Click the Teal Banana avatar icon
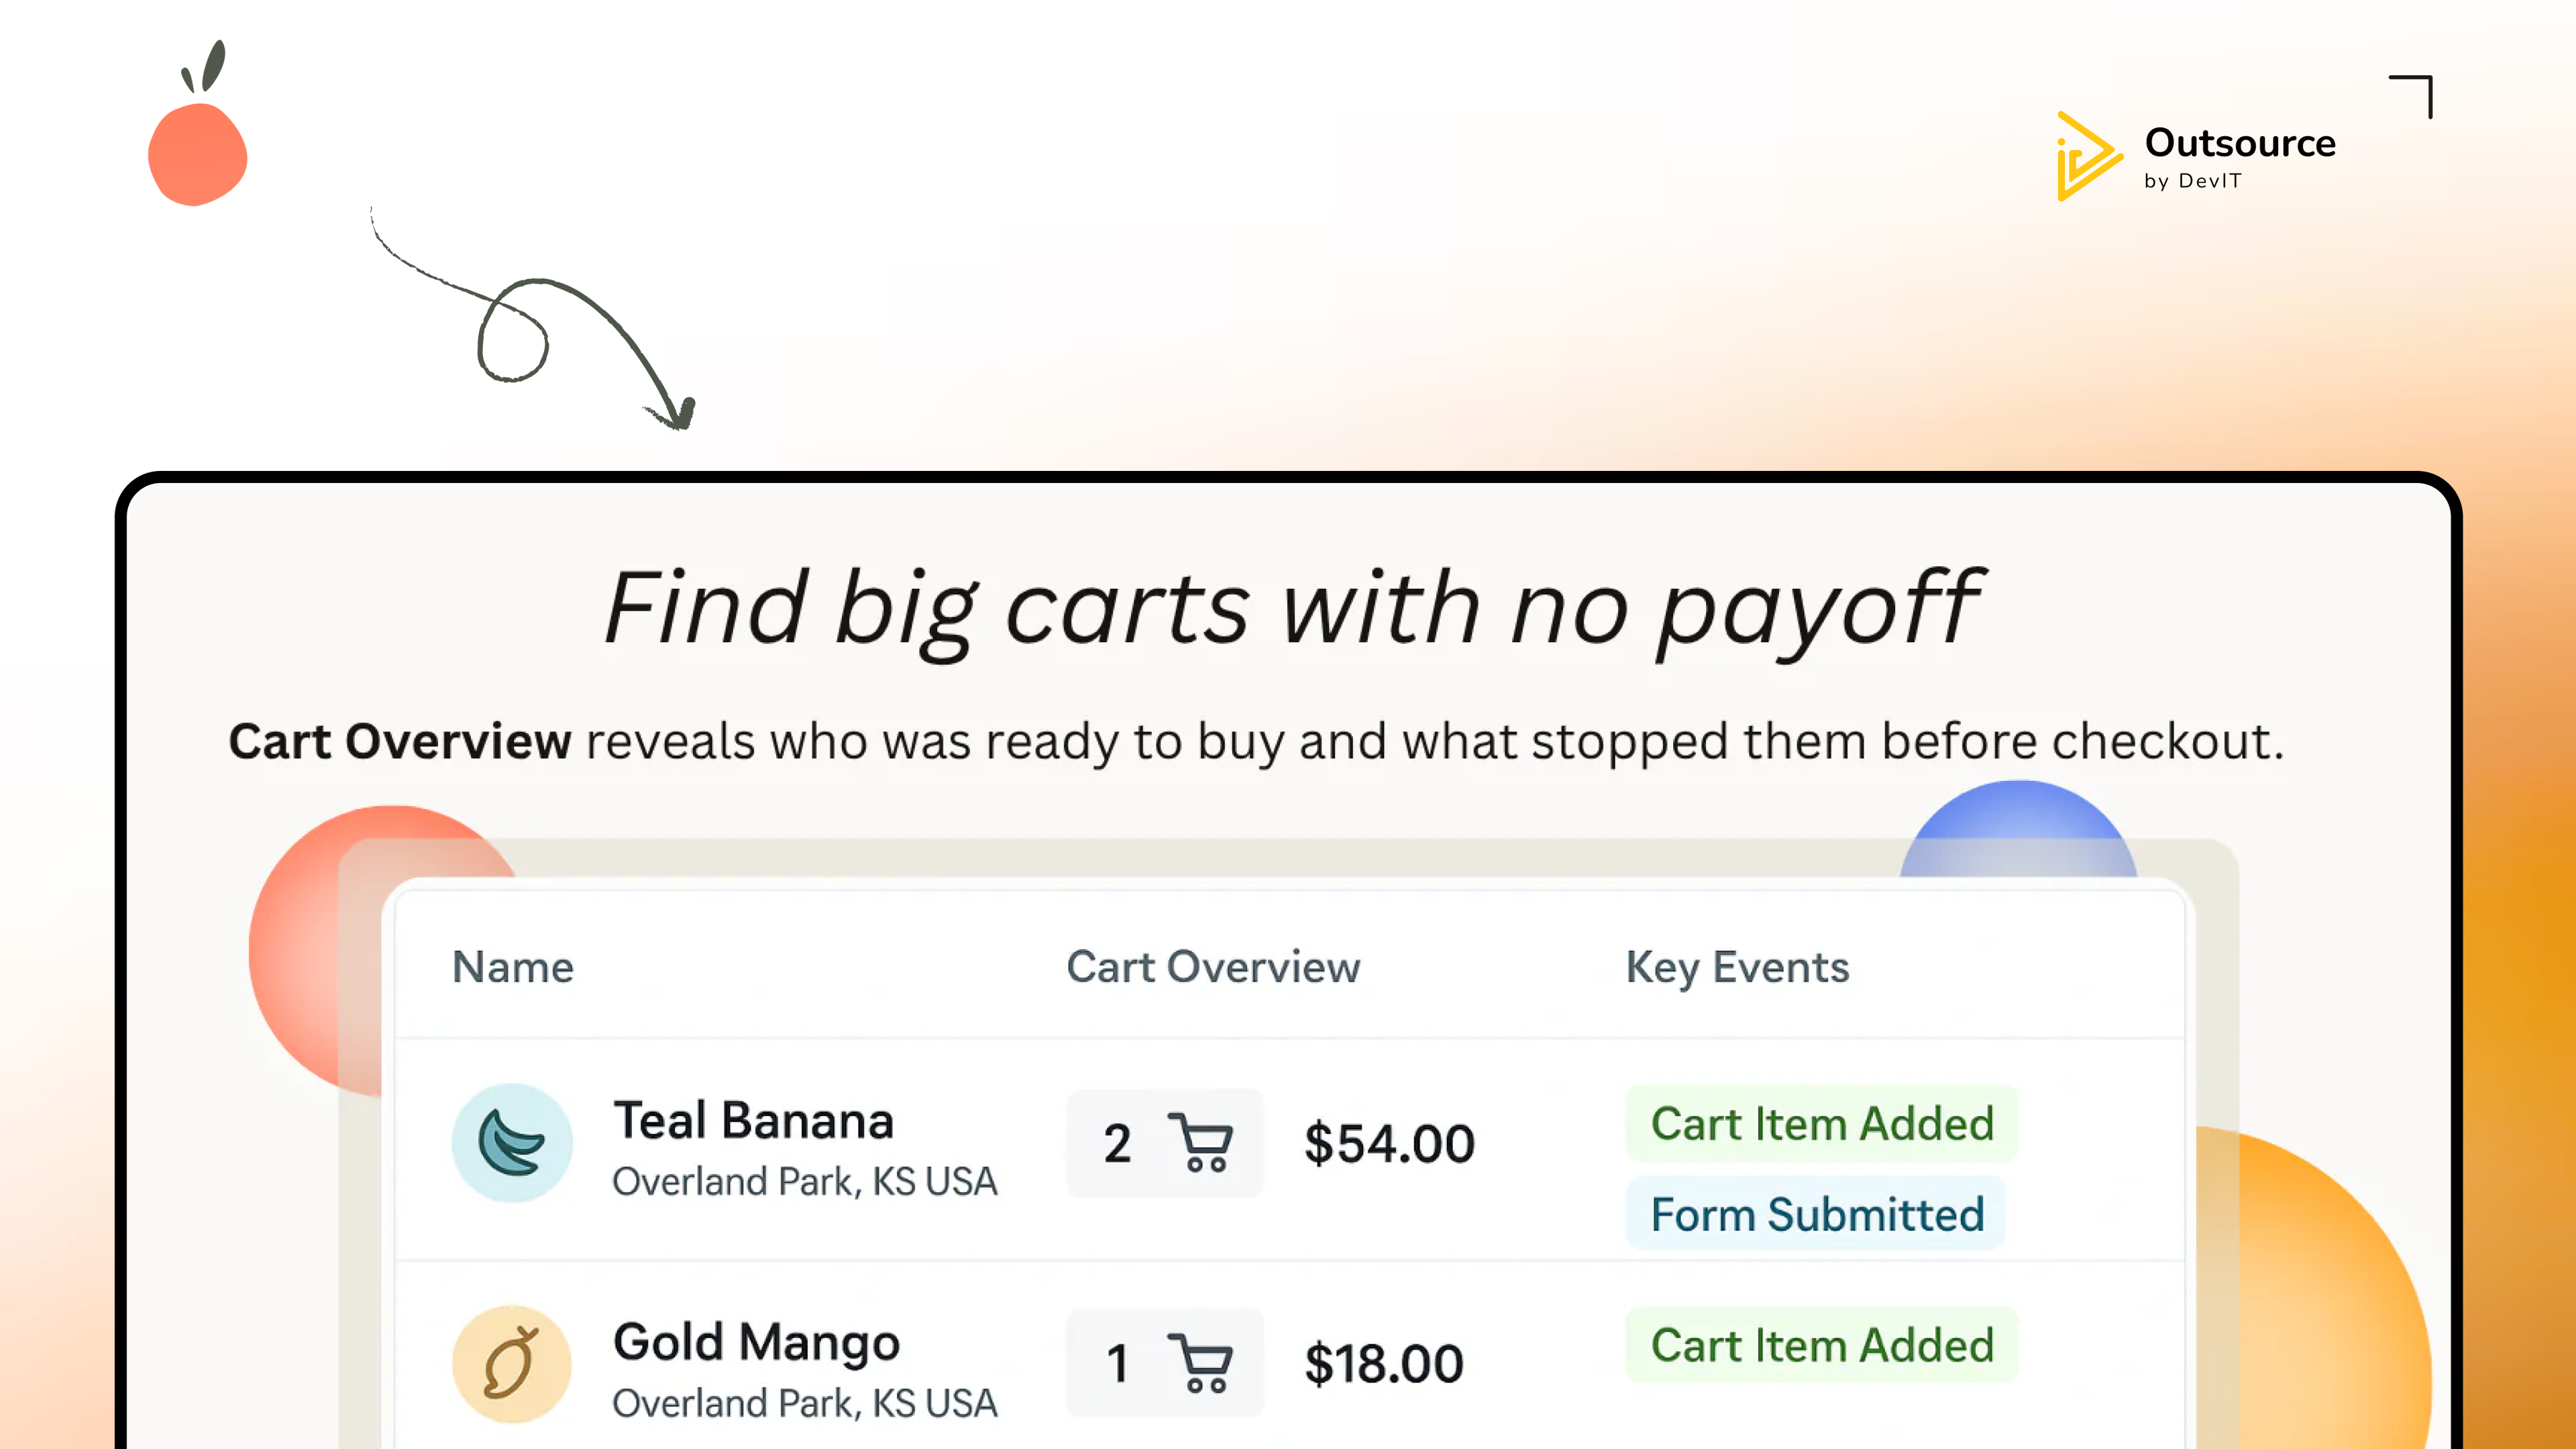The width and height of the screenshot is (2576, 1449). (x=512, y=1143)
